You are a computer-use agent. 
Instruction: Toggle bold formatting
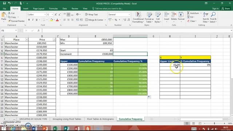[x=29, y=20]
